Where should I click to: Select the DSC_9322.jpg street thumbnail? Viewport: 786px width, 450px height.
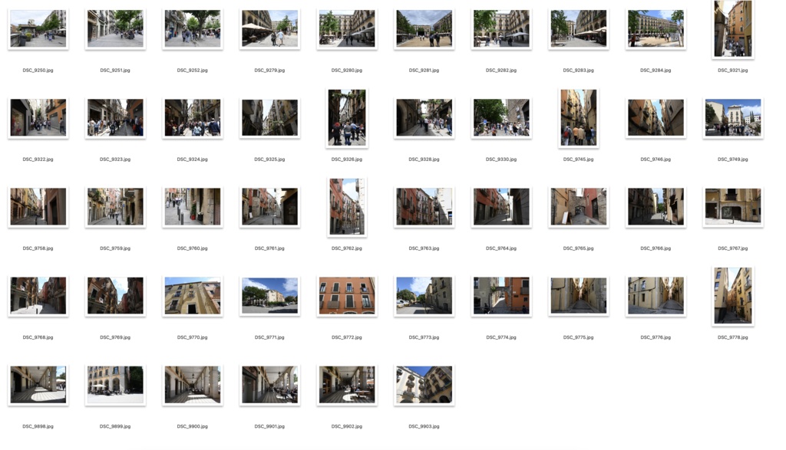[x=38, y=118]
